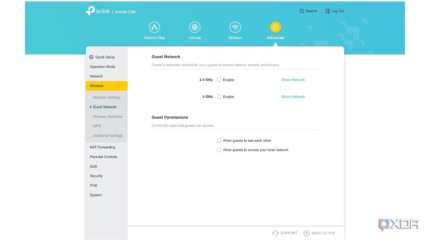Viewport: 429px width, 241px height.
Task: Click the Network Map tab label
Action: pyautogui.click(x=154, y=38)
